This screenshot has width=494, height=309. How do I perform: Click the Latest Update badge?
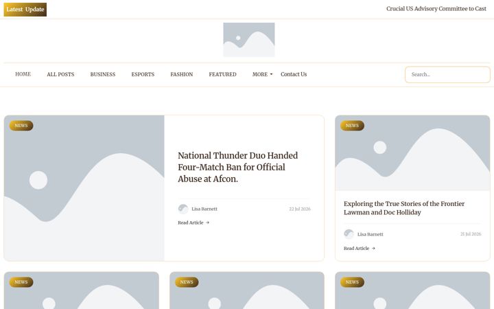[x=25, y=10]
